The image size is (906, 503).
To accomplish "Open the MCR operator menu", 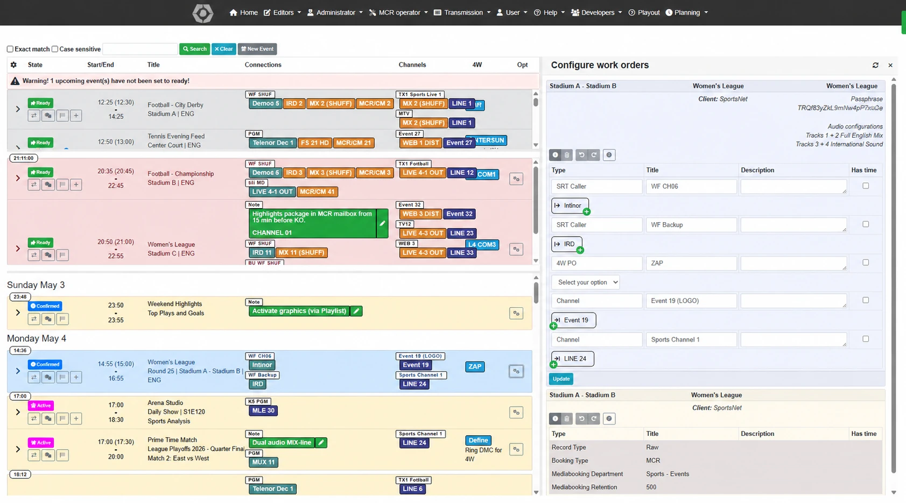I will pyautogui.click(x=398, y=12).
